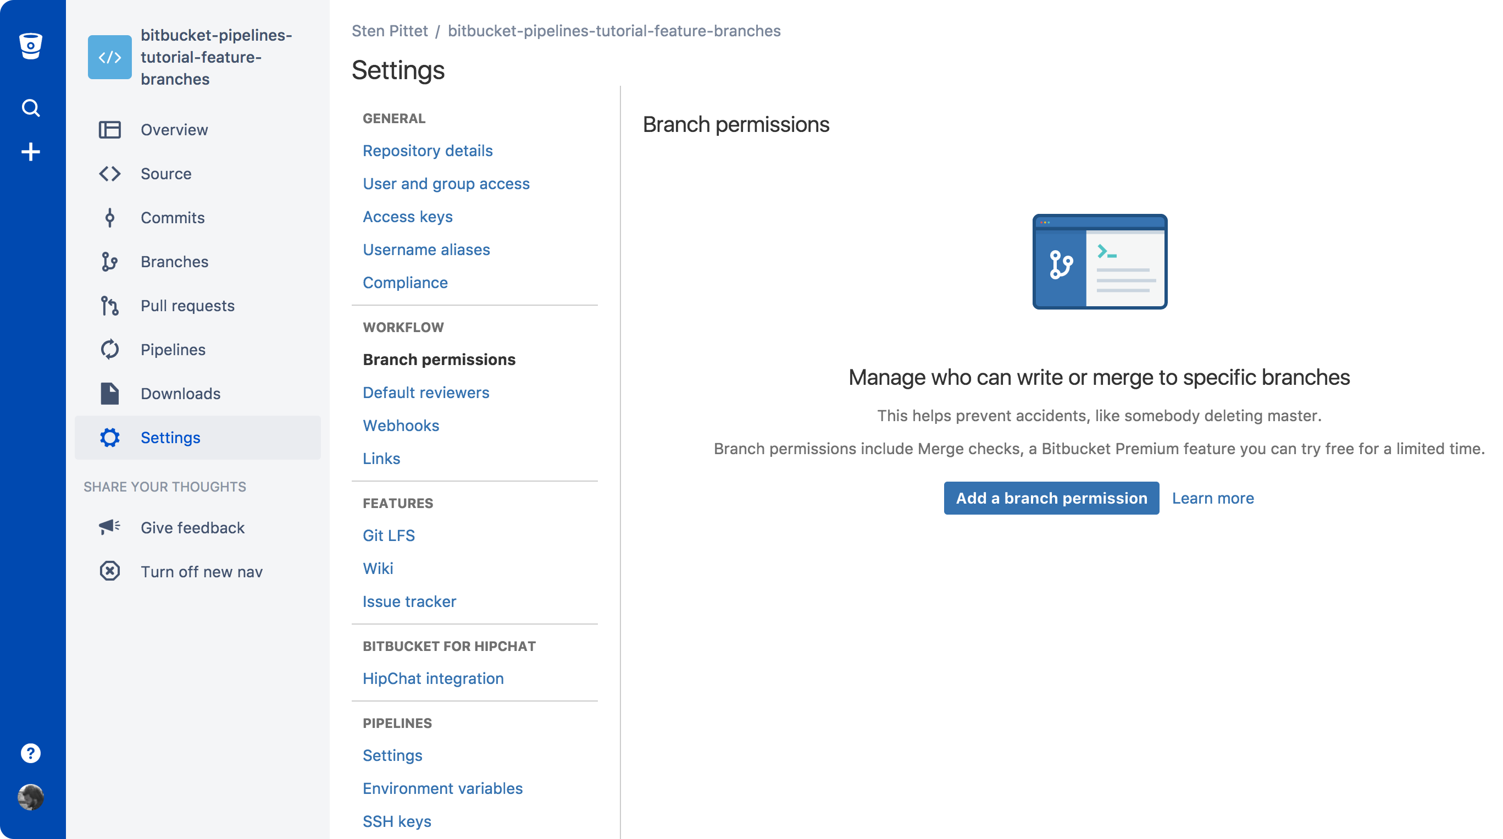Viewport: 1503px width, 839px height.
Task: Click the Commits node icon
Action: [110, 218]
